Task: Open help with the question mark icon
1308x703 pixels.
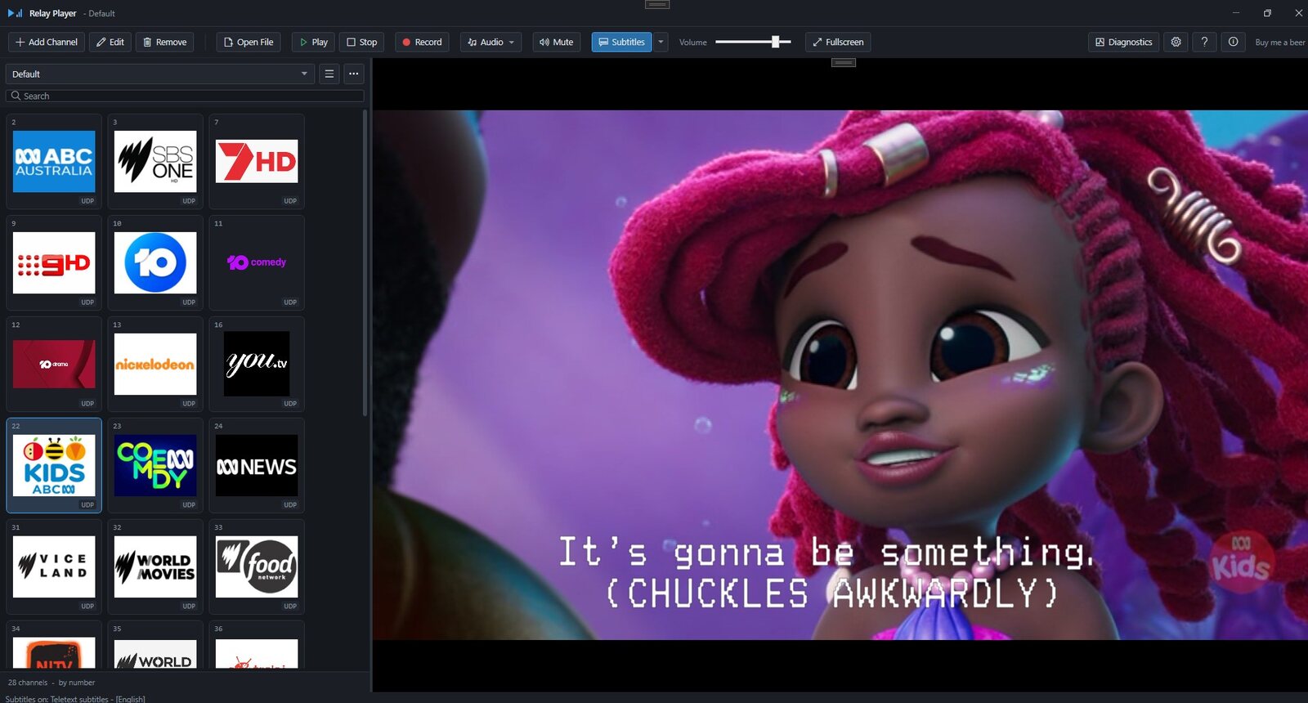Action: 1204,42
